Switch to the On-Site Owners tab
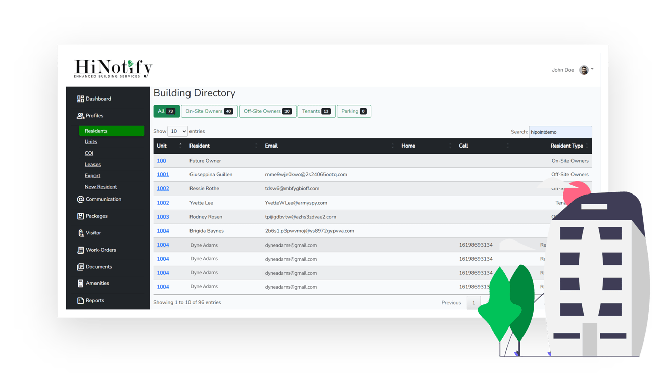666x388 pixels. [x=209, y=111]
